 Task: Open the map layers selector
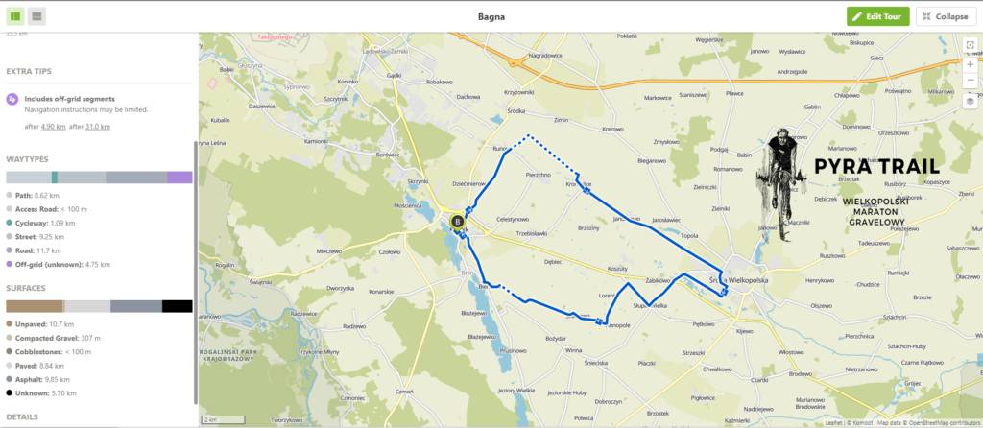(x=970, y=101)
